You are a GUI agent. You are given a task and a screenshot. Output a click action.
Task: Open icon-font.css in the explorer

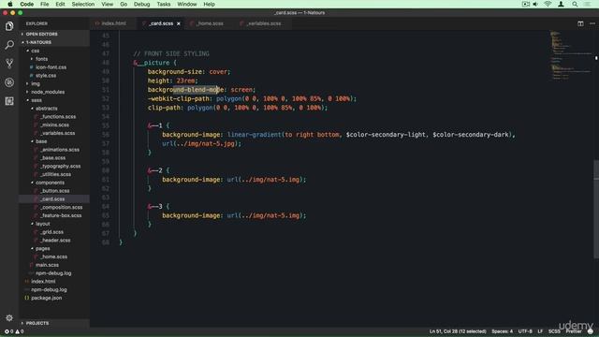pyautogui.click(x=54, y=67)
